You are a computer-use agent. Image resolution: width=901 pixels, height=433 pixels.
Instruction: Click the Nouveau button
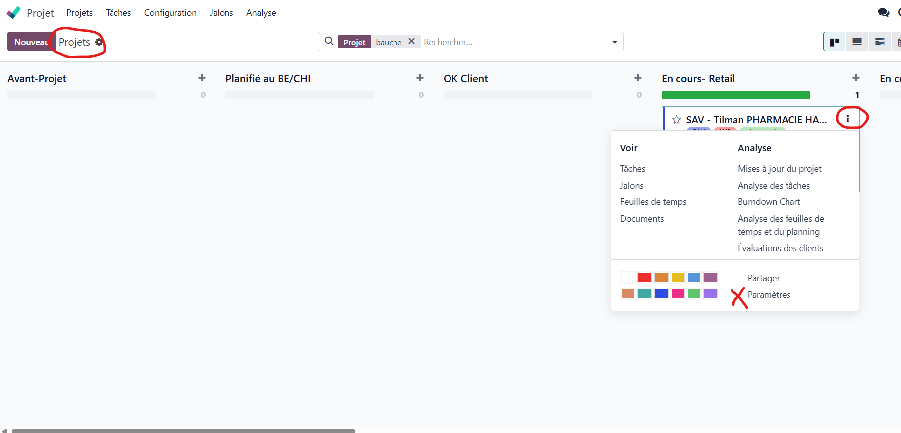click(31, 42)
